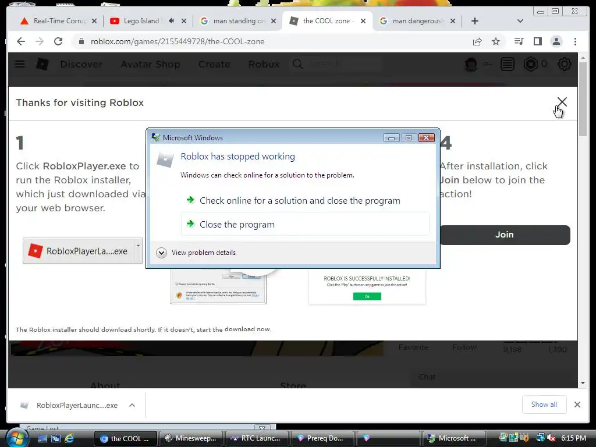Image resolution: width=596 pixels, height=447 pixels.
Task: Click the page vertical scrollbar thumb
Action: [x=583, y=99]
